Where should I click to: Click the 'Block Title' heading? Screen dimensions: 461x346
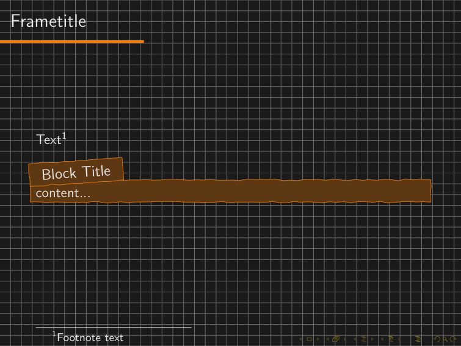[x=76, y=173]
